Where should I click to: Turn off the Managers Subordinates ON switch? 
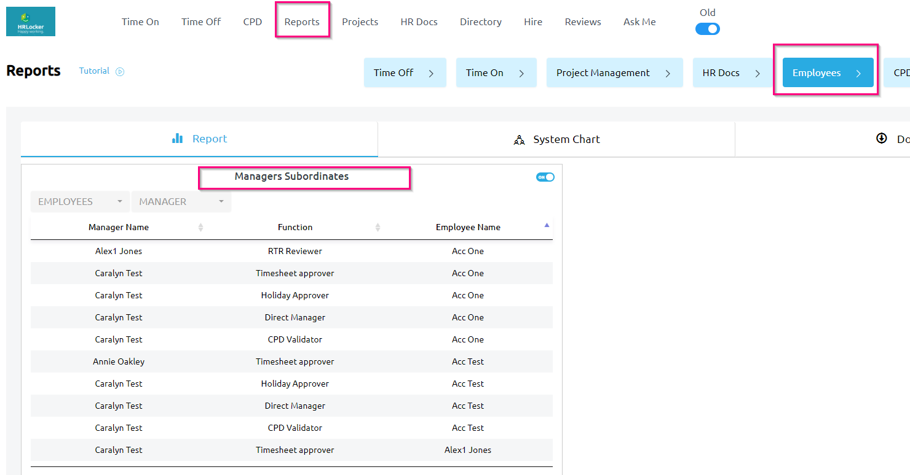[x=545, y=177]
